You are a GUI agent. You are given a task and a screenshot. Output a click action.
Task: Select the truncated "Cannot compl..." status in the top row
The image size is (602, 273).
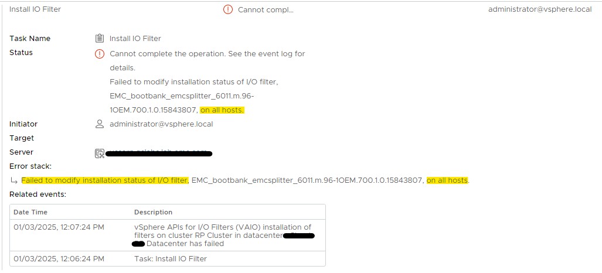266,9
